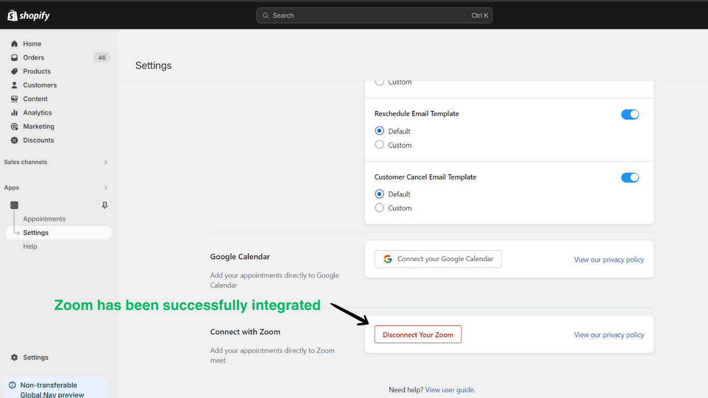Click the Customers person icon
708x398 pixels.
15,85
